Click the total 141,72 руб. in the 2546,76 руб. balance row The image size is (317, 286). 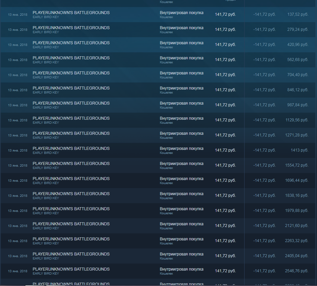(225, 271)
